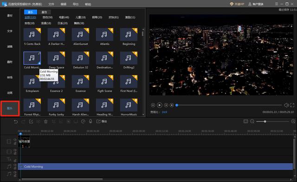Open the 导出 menu in menu bar
This screenshot has width=297, height=182.
click(x=76, y=4)
